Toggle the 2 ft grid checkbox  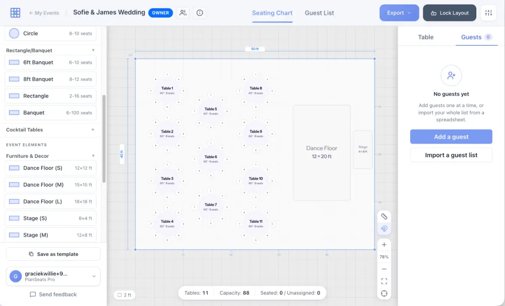120,295
